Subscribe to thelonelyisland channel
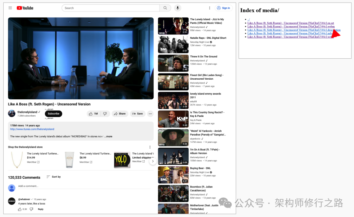 (53, 114)
